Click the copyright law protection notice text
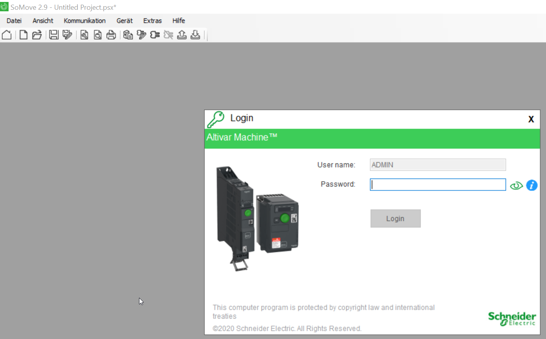This screenshot has width=546, height=339. coord(324,312)
